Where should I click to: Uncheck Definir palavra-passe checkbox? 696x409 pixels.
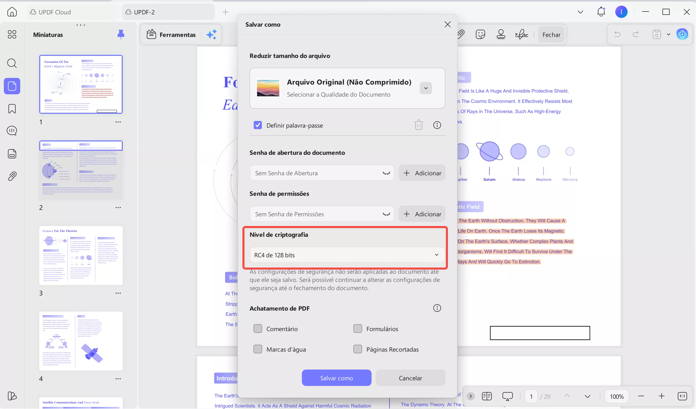coord(258,125)
